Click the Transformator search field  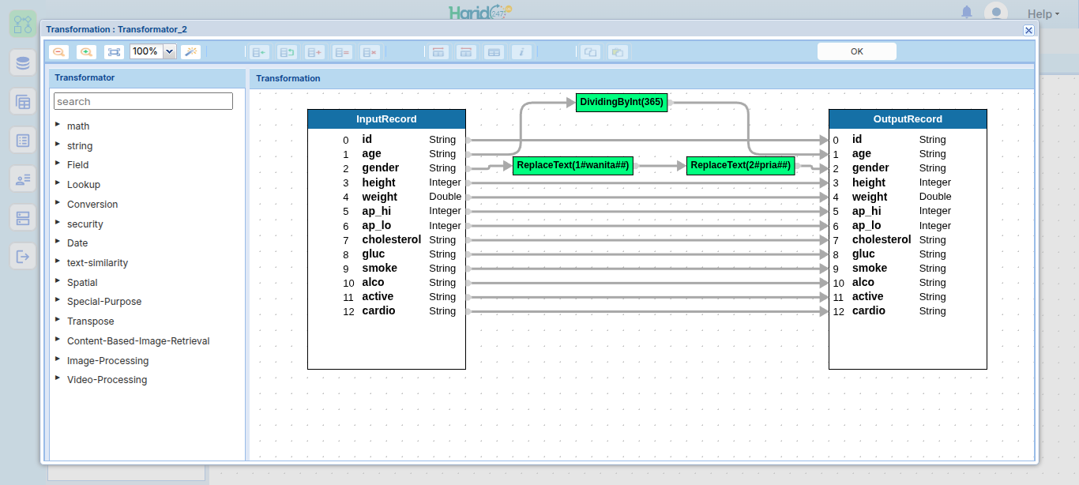(x=143, y=101)
